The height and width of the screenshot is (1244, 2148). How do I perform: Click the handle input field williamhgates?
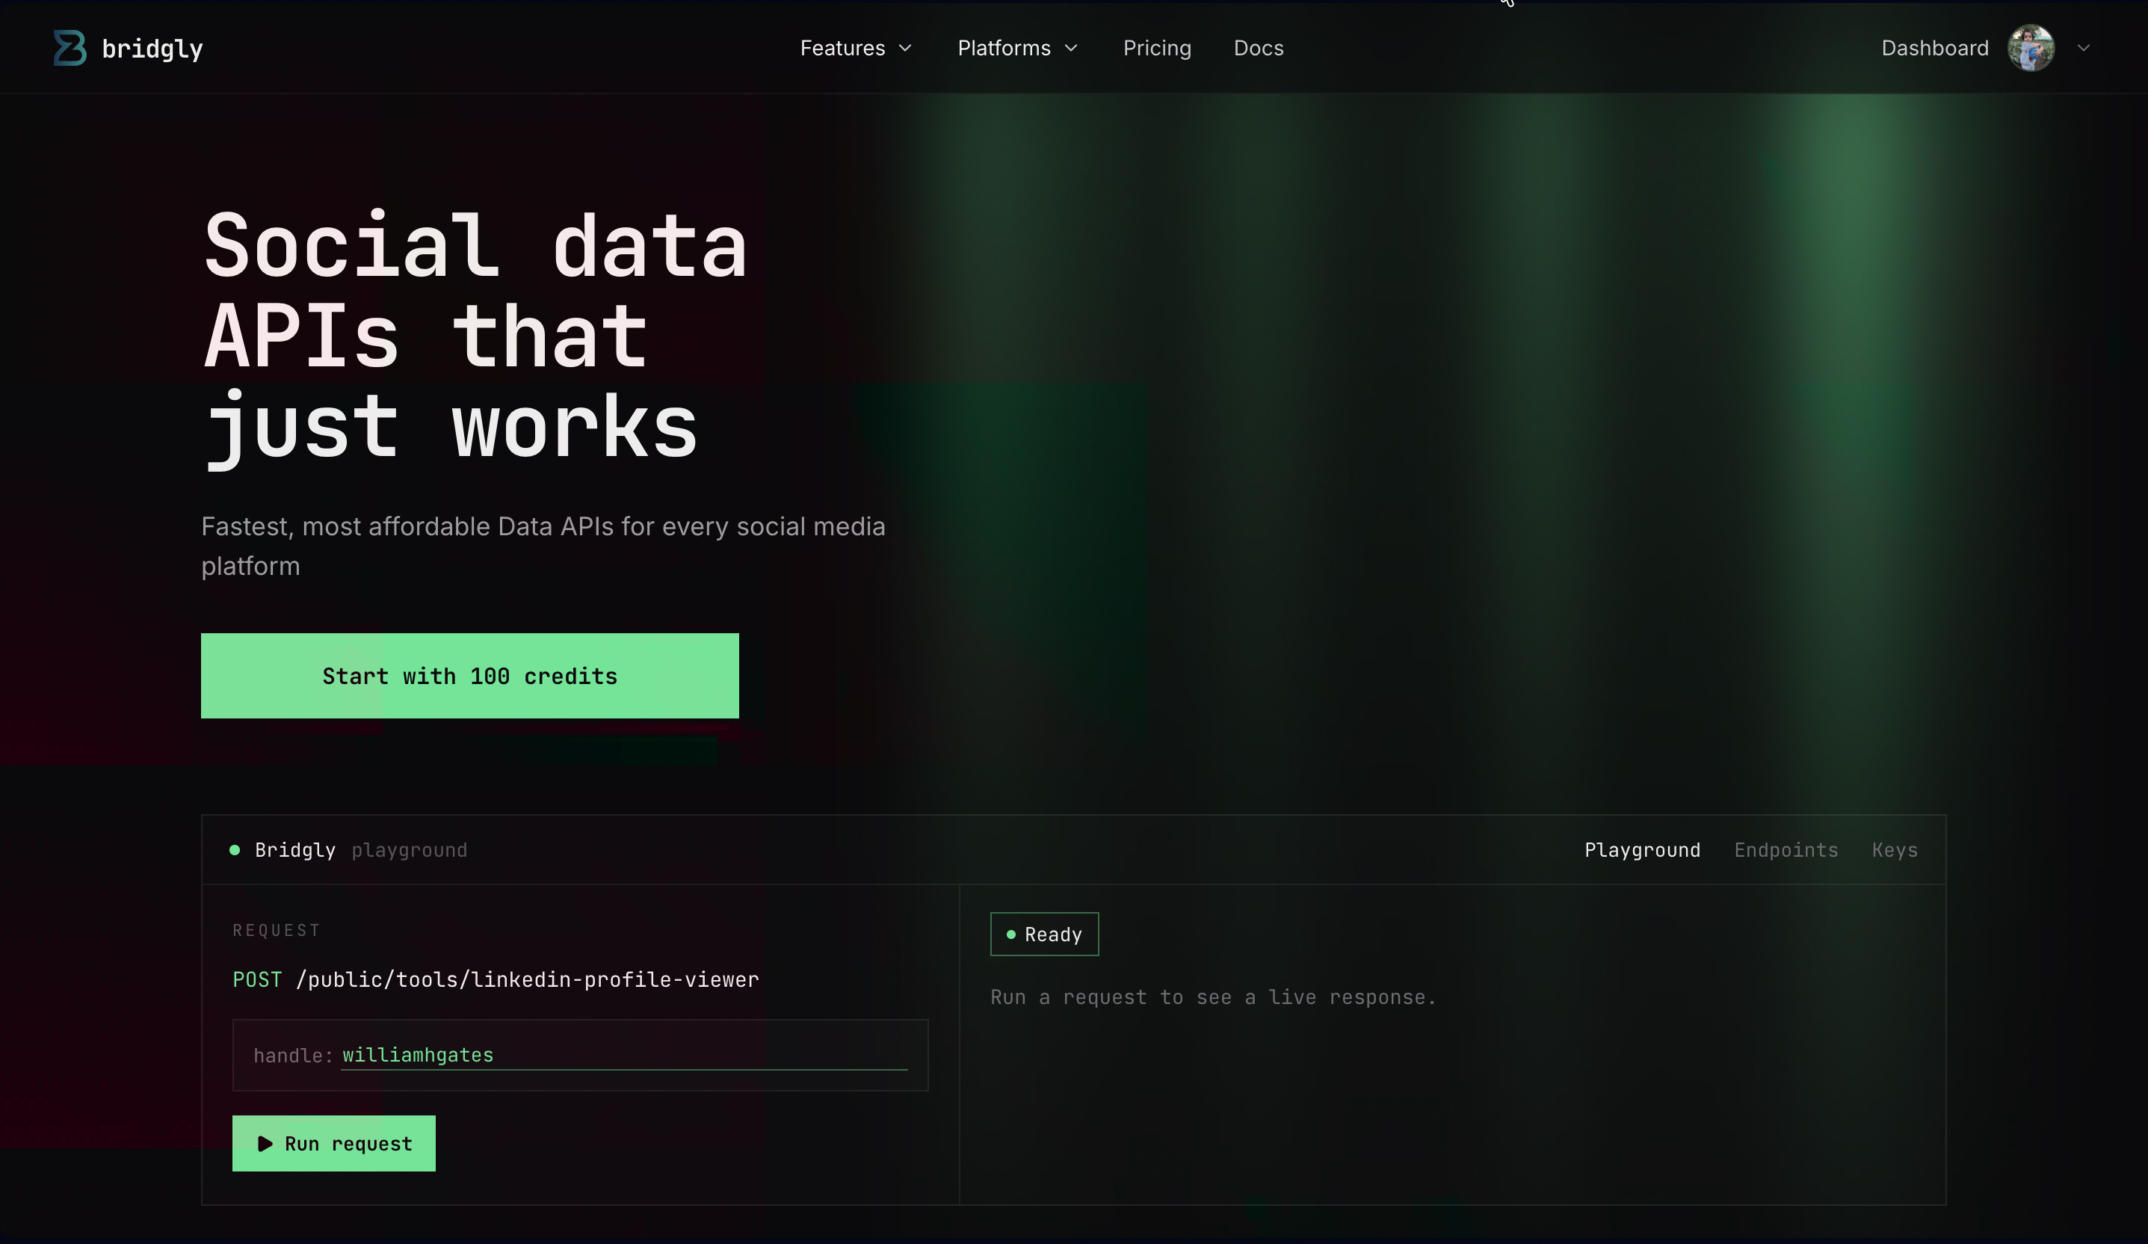(x=624, y=1055)
